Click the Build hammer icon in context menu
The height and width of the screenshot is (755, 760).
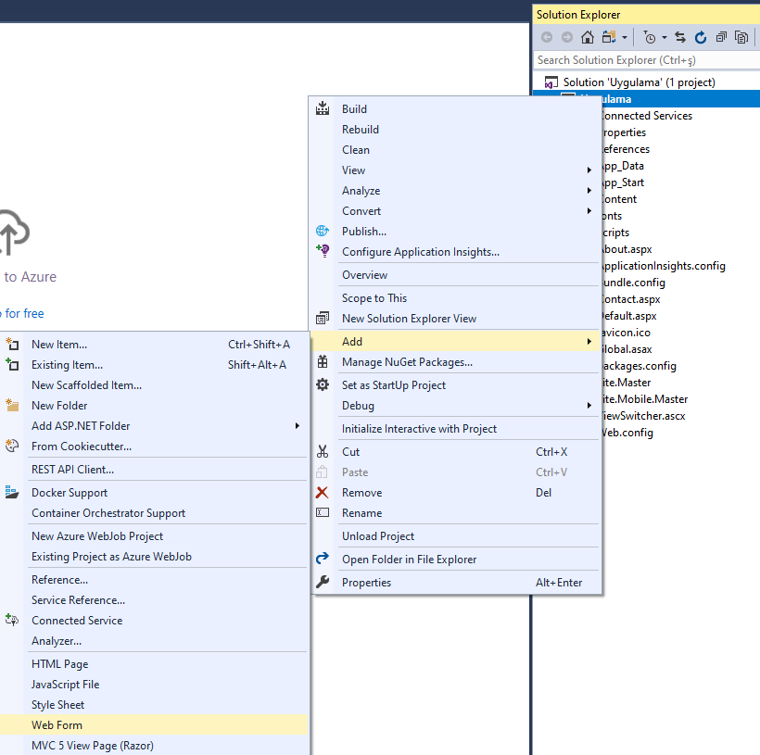[x=322, y=108]
